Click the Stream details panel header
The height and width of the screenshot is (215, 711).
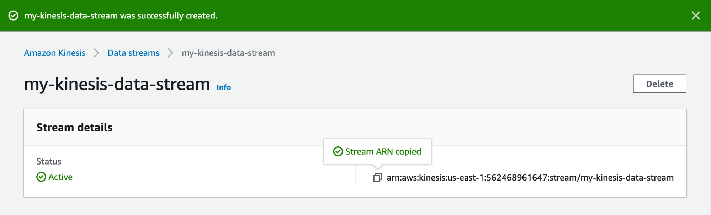coord(74,127)
